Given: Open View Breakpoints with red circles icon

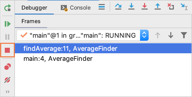Looking at the screenshot, I should pyautogui.click(x=8, y=67).
